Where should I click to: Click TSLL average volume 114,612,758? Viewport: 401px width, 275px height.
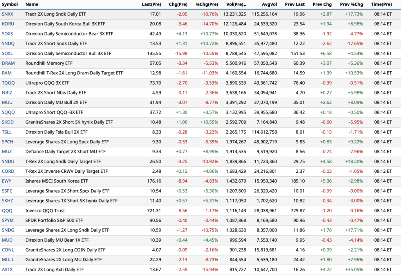tap(264, 132)
